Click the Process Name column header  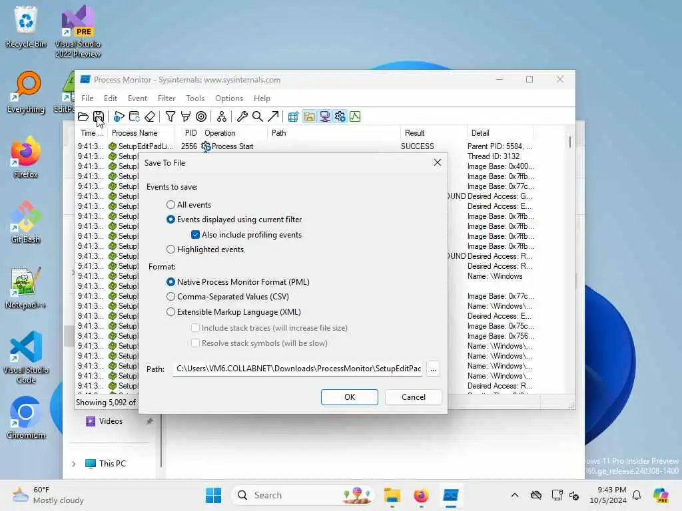(x=141, y=133)
